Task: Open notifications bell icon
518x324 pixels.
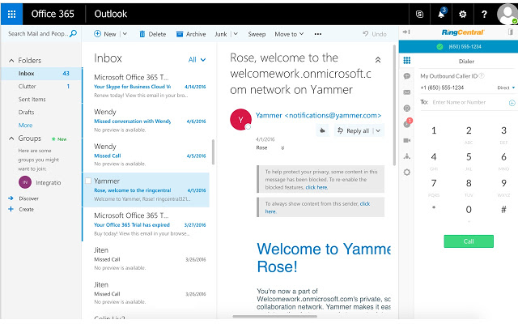Action: pyautogui.click(x=441, y=15)
